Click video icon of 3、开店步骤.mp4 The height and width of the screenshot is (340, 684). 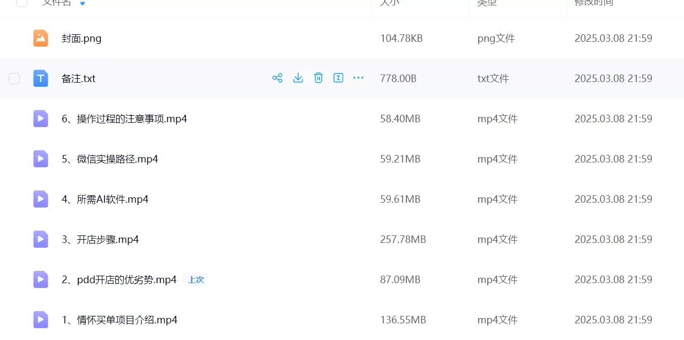click(41, 239)
